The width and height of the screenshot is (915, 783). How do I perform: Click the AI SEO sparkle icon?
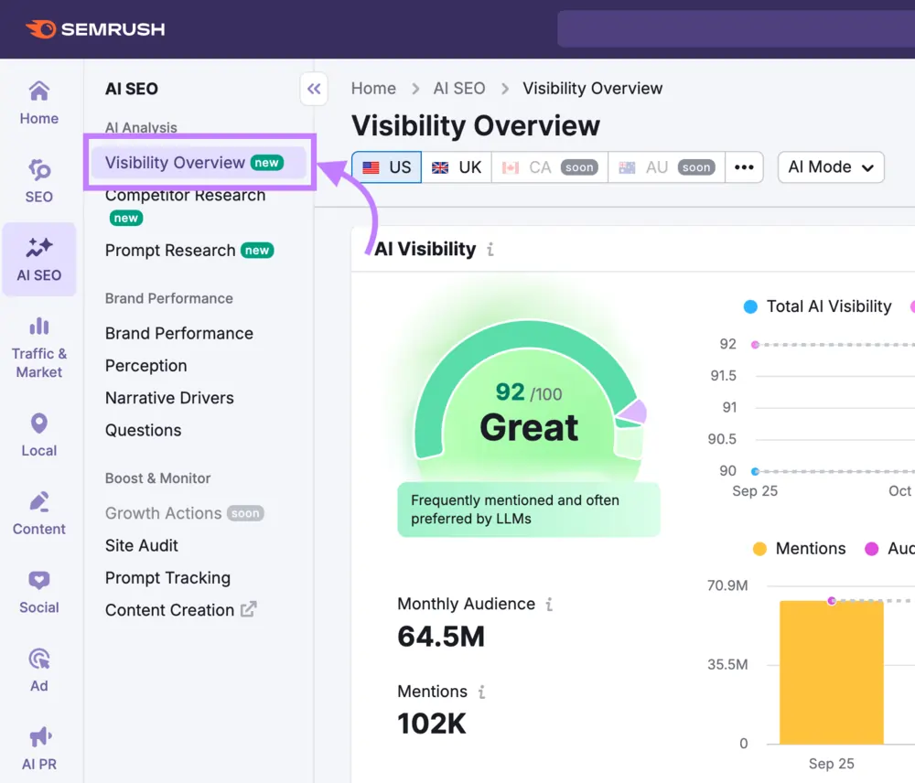point(38,249)
